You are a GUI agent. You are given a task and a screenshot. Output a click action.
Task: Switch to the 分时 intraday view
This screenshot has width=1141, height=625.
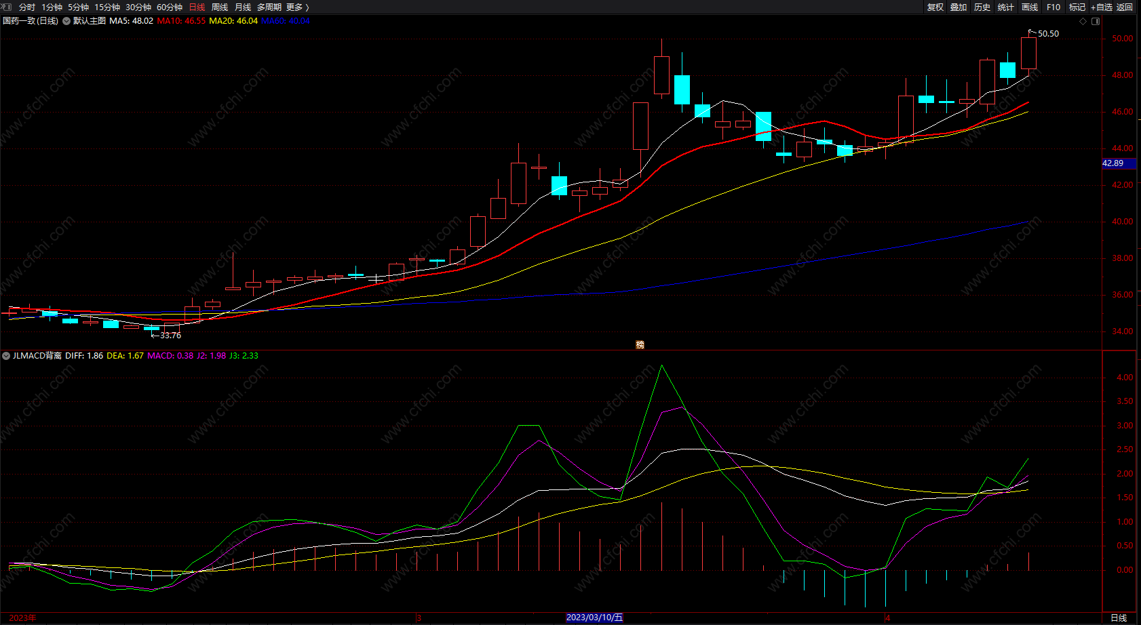pyautogui.click(x=27, y=7)
